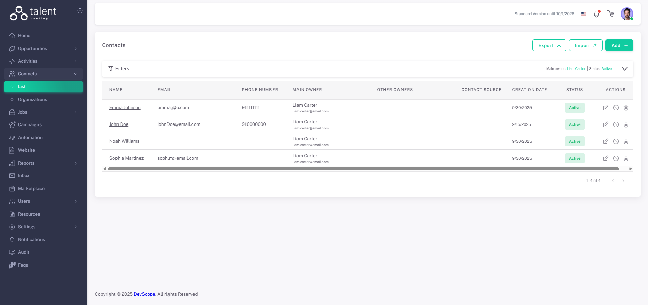Screen dimensions: 648x305
Task: Open user profile avatar
Action: (x=627, y=14)
